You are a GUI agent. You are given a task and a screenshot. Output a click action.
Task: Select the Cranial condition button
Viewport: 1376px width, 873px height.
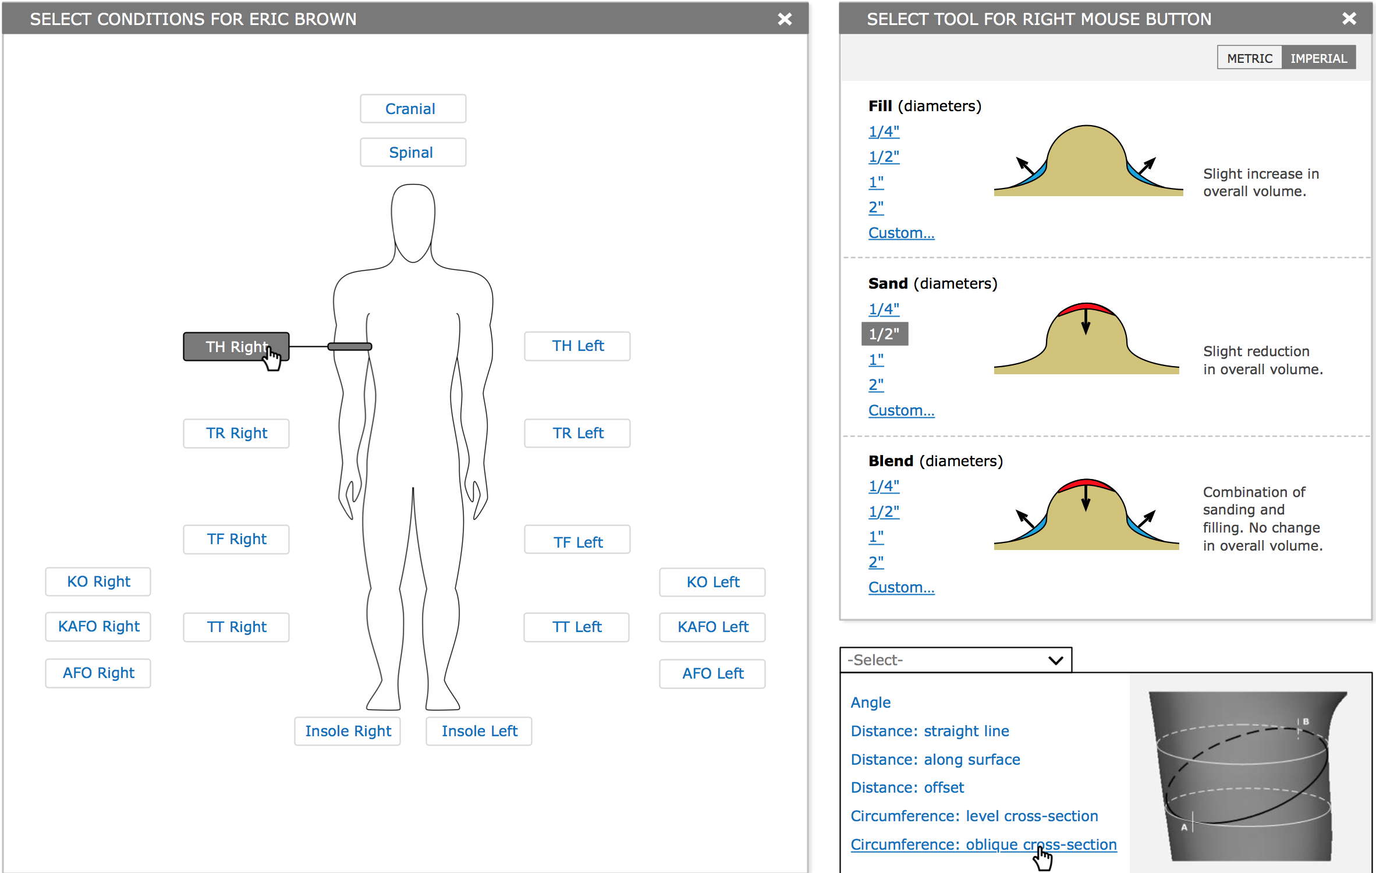pos(412,109)
